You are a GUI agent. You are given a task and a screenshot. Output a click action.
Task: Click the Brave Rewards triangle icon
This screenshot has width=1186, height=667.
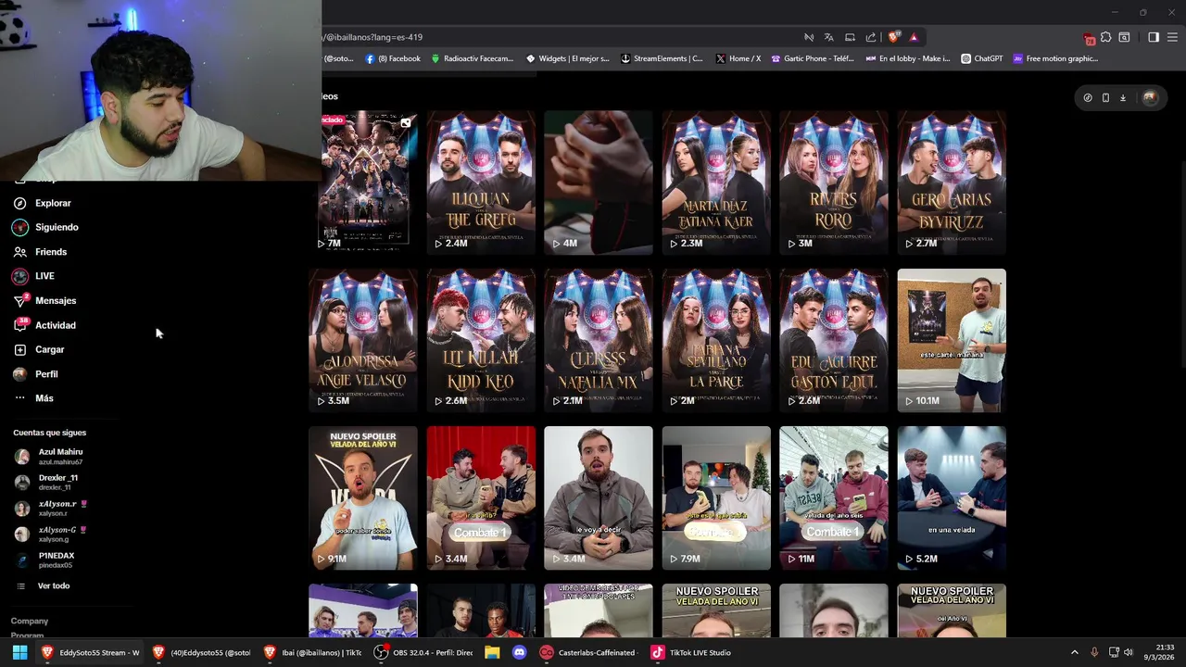[914, 37]
